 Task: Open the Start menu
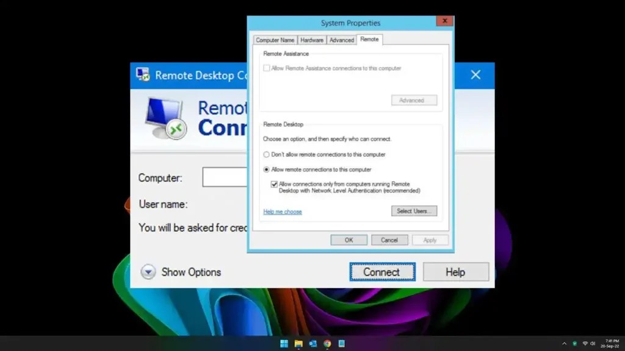(284, 343)
